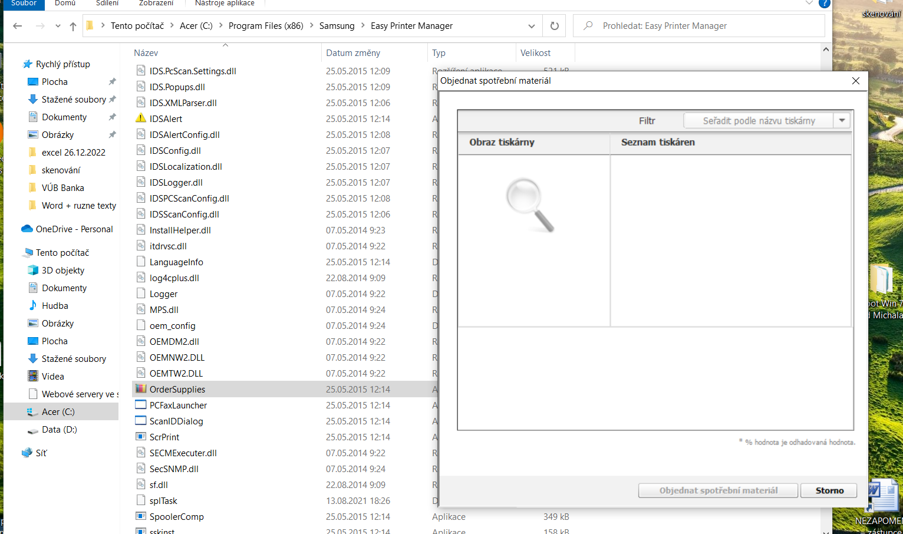Select the skenování folder in Quick access
Image resolution: width=903 pixels, height=534 pixels.
coord(61,170)
